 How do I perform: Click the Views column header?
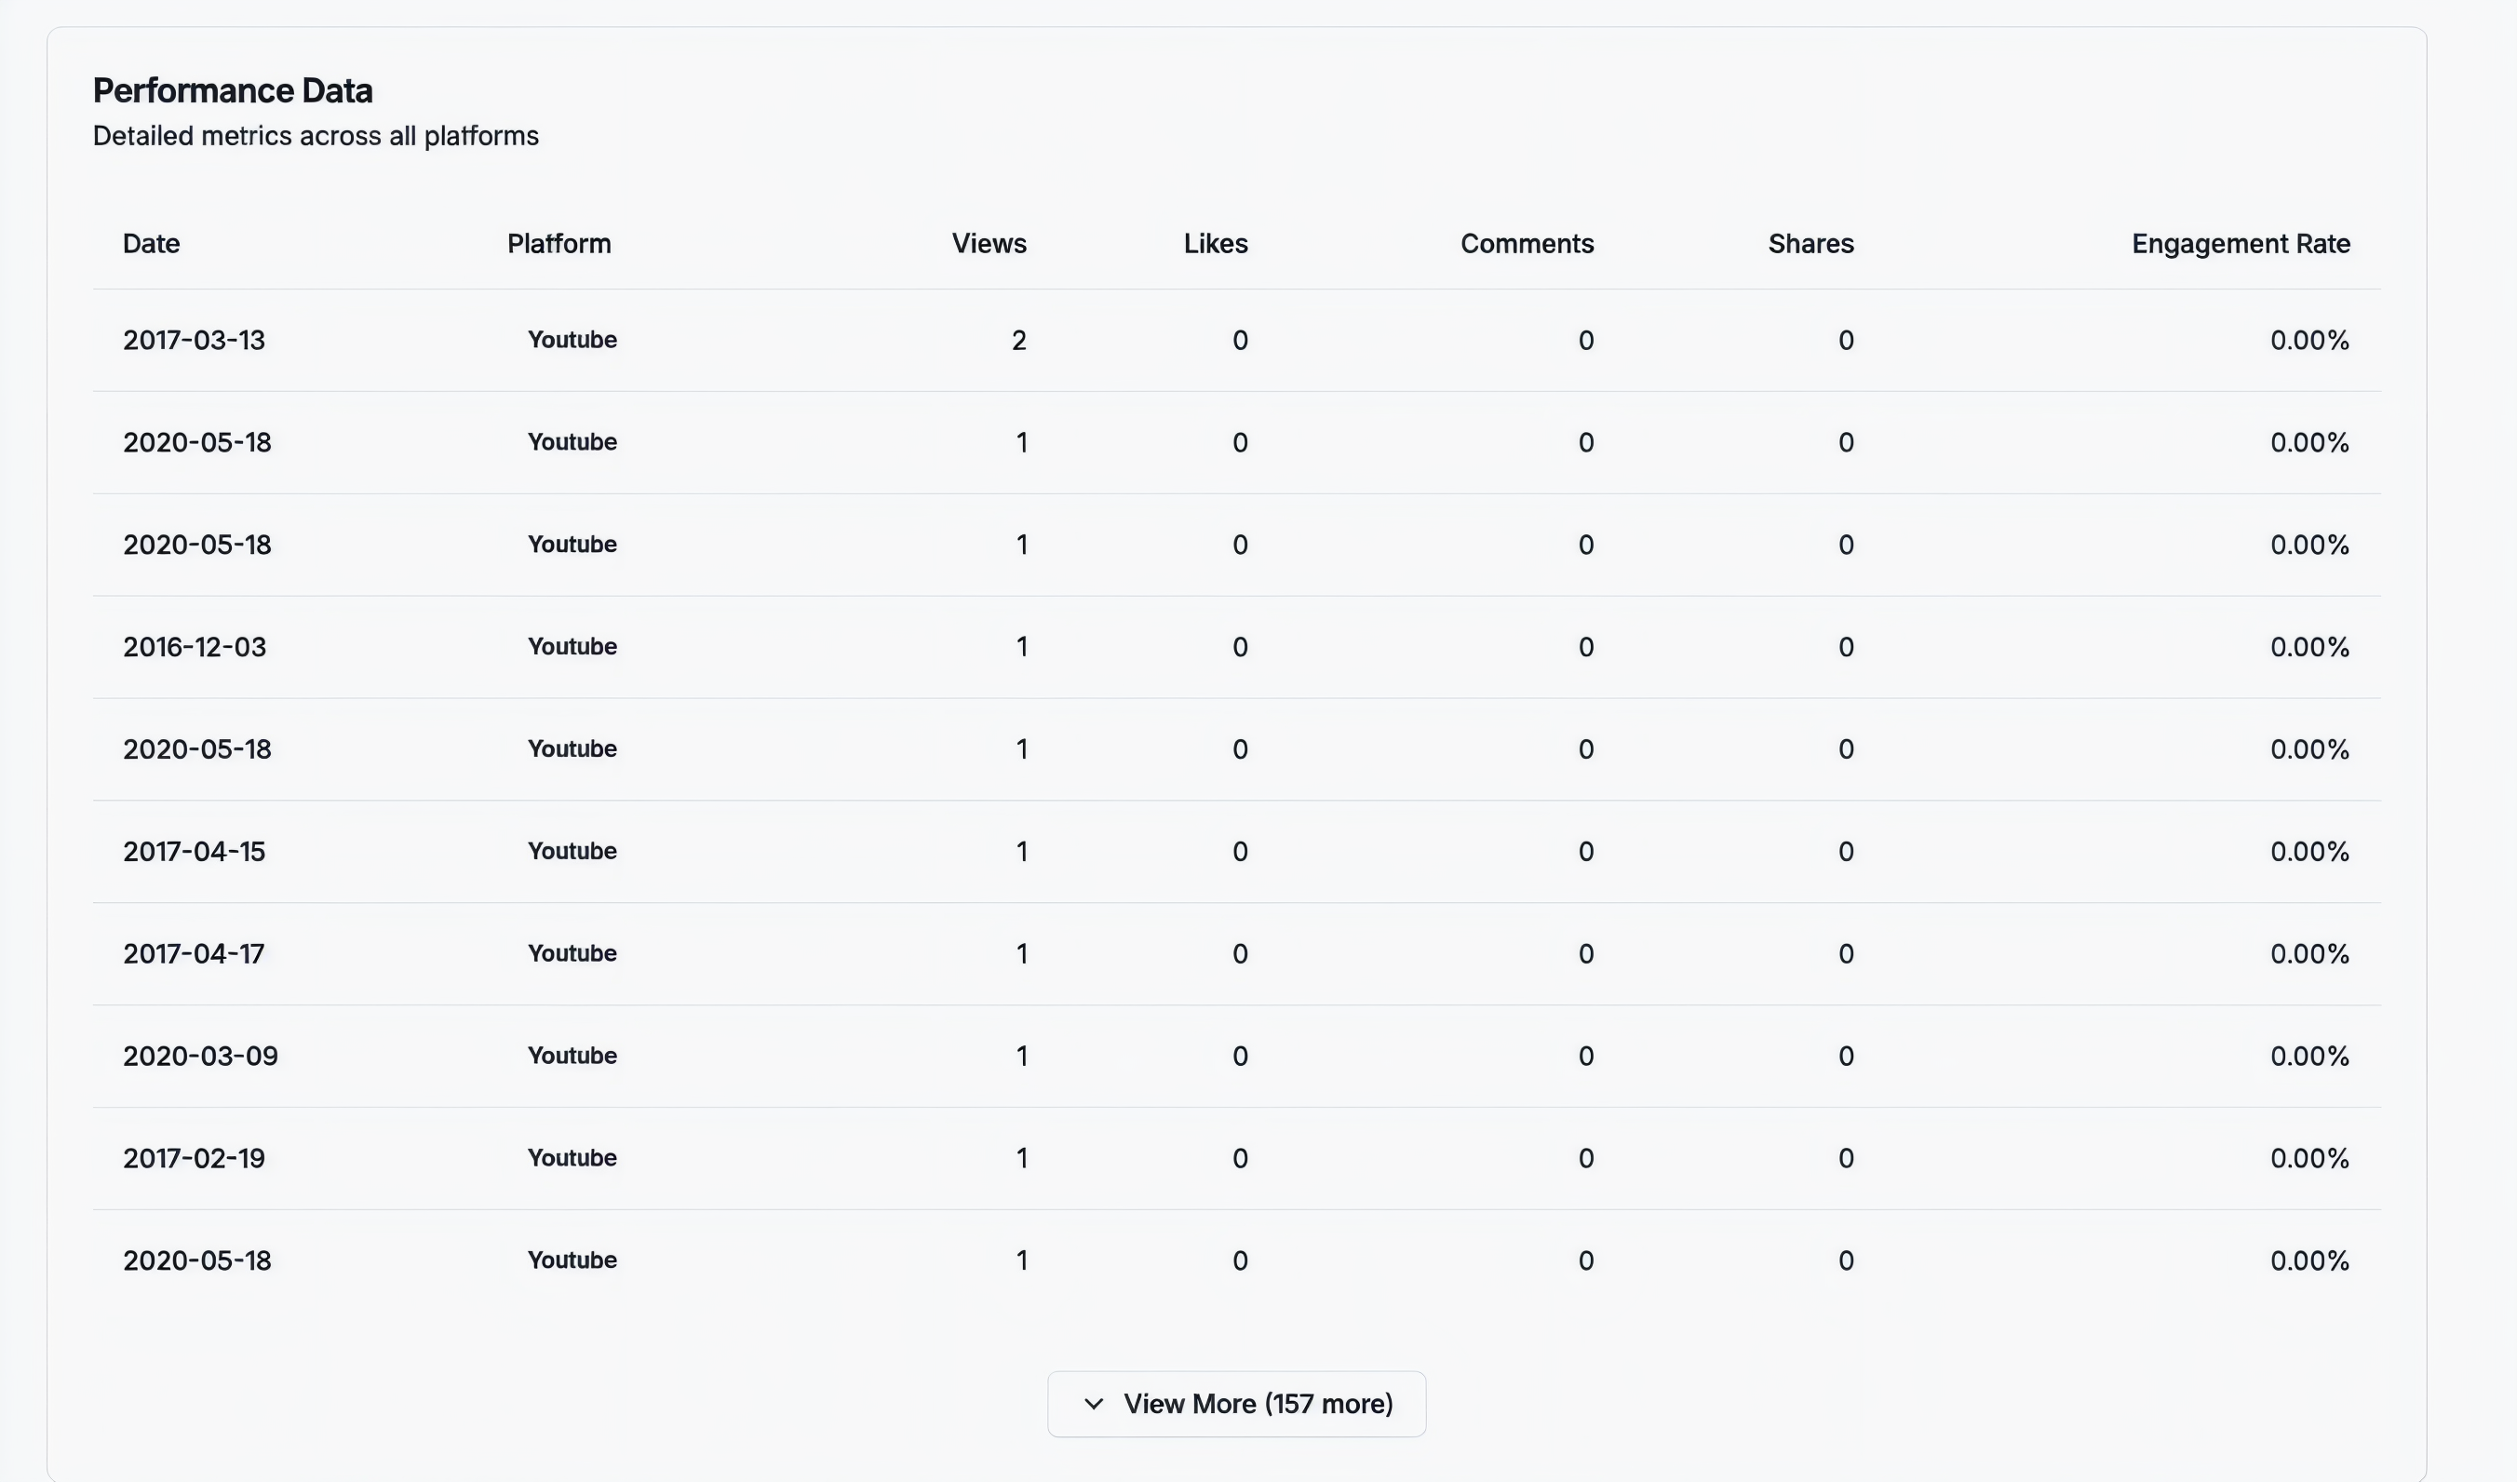[x=988, y=244]
